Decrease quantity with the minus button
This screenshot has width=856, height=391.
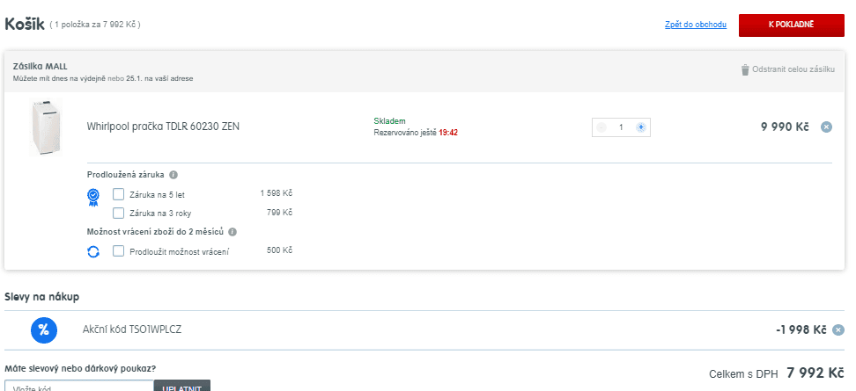[x=601, y=127]
